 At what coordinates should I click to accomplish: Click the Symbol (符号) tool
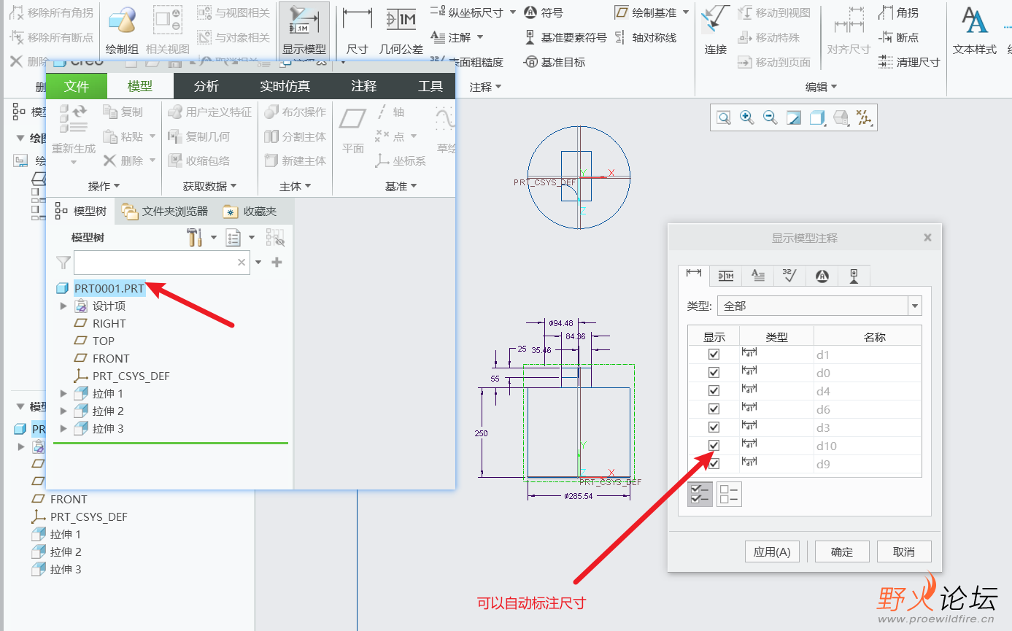pyautogui.click(x=544, y=12)
